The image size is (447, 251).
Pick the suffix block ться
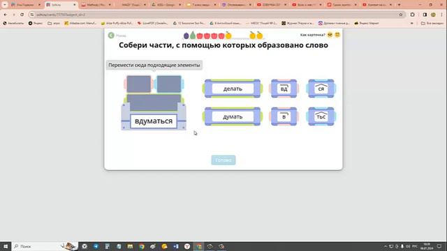(321, 116)
